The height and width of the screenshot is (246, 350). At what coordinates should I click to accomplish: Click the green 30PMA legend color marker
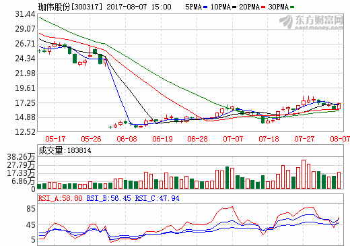point(292,7)
